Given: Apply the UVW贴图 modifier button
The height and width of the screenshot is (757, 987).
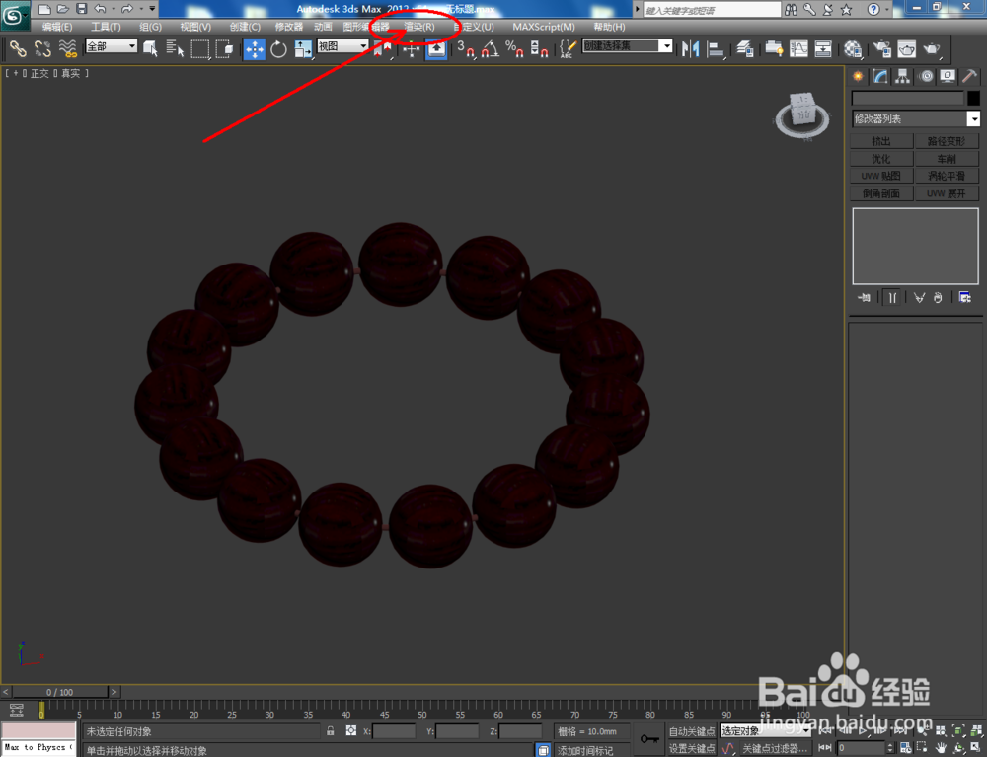Looking at the screenshot, I should (879, 175).
